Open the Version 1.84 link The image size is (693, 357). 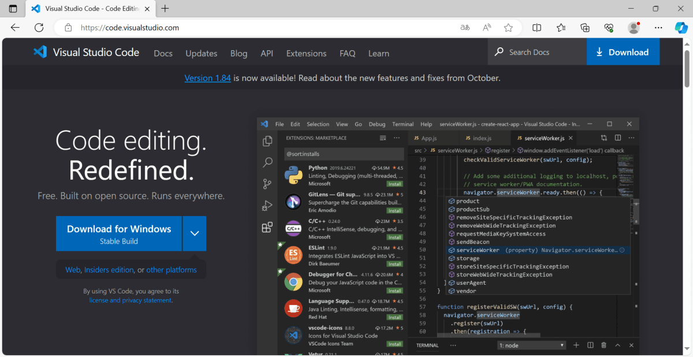pyautogui.click(x=207, y=78)
